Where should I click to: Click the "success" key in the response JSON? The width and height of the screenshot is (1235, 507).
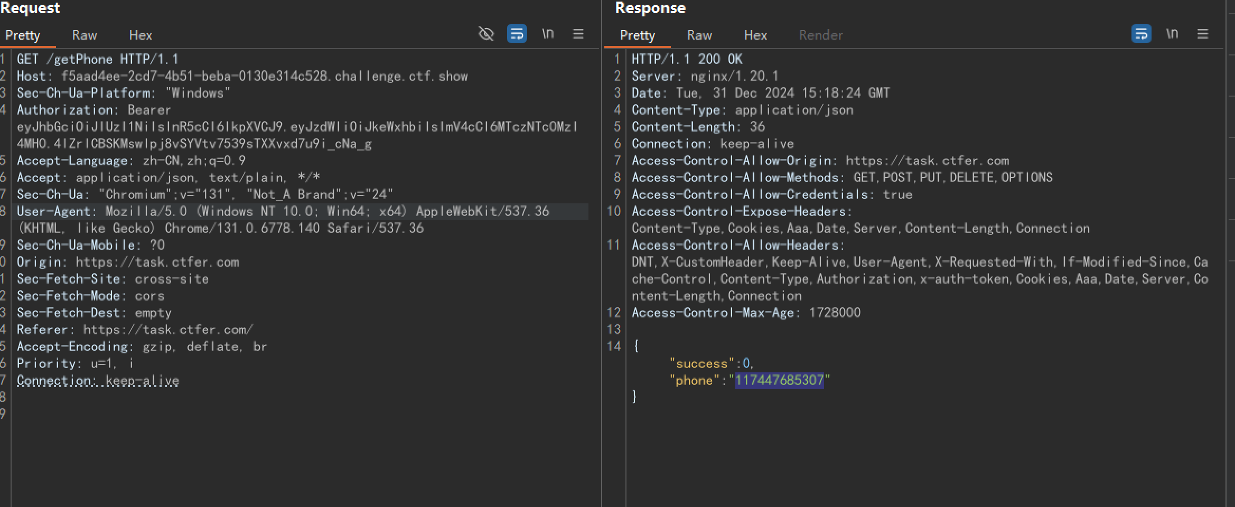[702, 363]
